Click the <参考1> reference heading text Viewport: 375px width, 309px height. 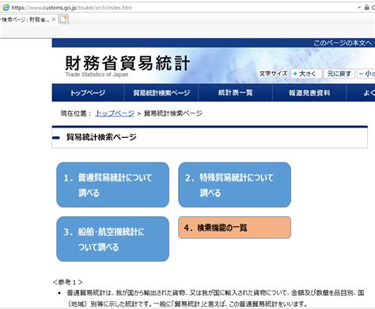pyautogui.click(x=68, y=282)
